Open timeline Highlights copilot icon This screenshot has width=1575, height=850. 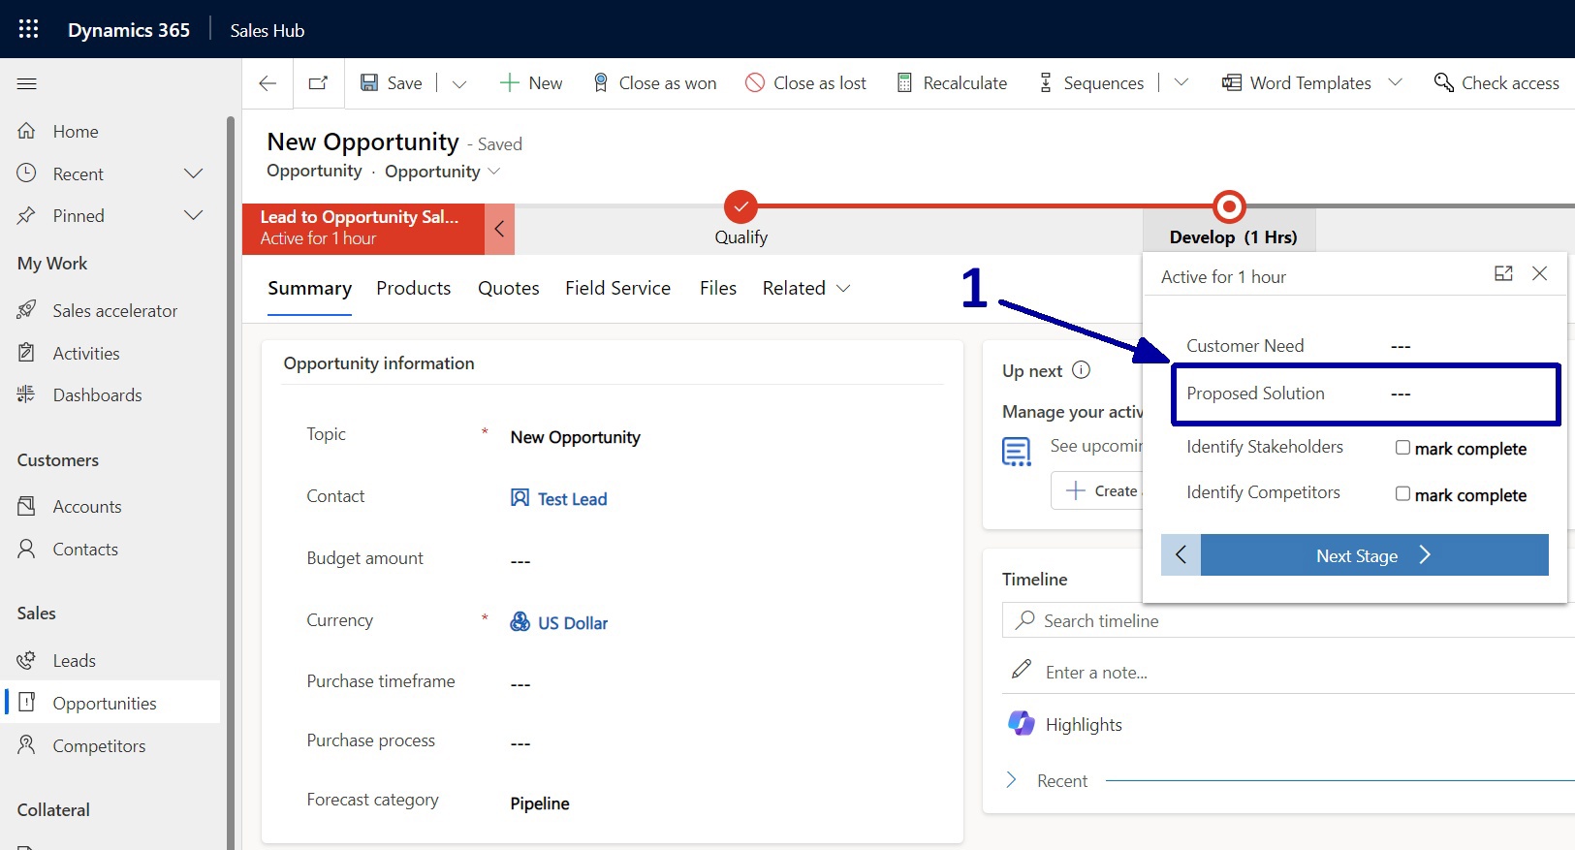click(x=1022, y=724)
